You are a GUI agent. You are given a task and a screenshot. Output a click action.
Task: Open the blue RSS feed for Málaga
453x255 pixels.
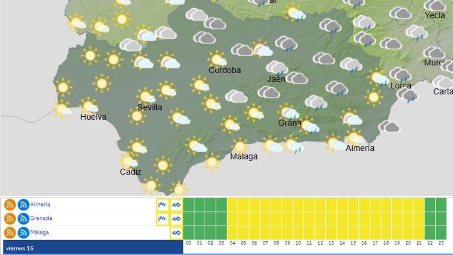(x=23, y=233)
